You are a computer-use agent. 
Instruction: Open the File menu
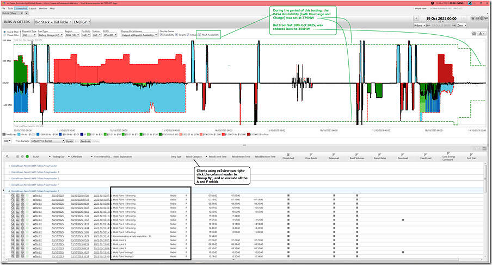pyautogui.click(x=3, y=9)
